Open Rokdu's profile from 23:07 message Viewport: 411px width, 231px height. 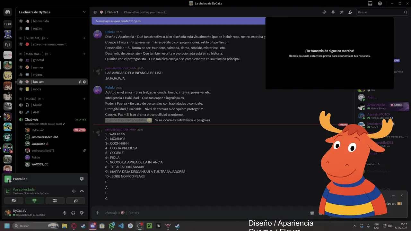coord(110,32)
